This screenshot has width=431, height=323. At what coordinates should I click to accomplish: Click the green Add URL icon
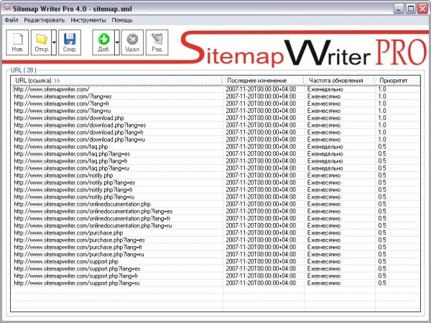click(103, 42)
